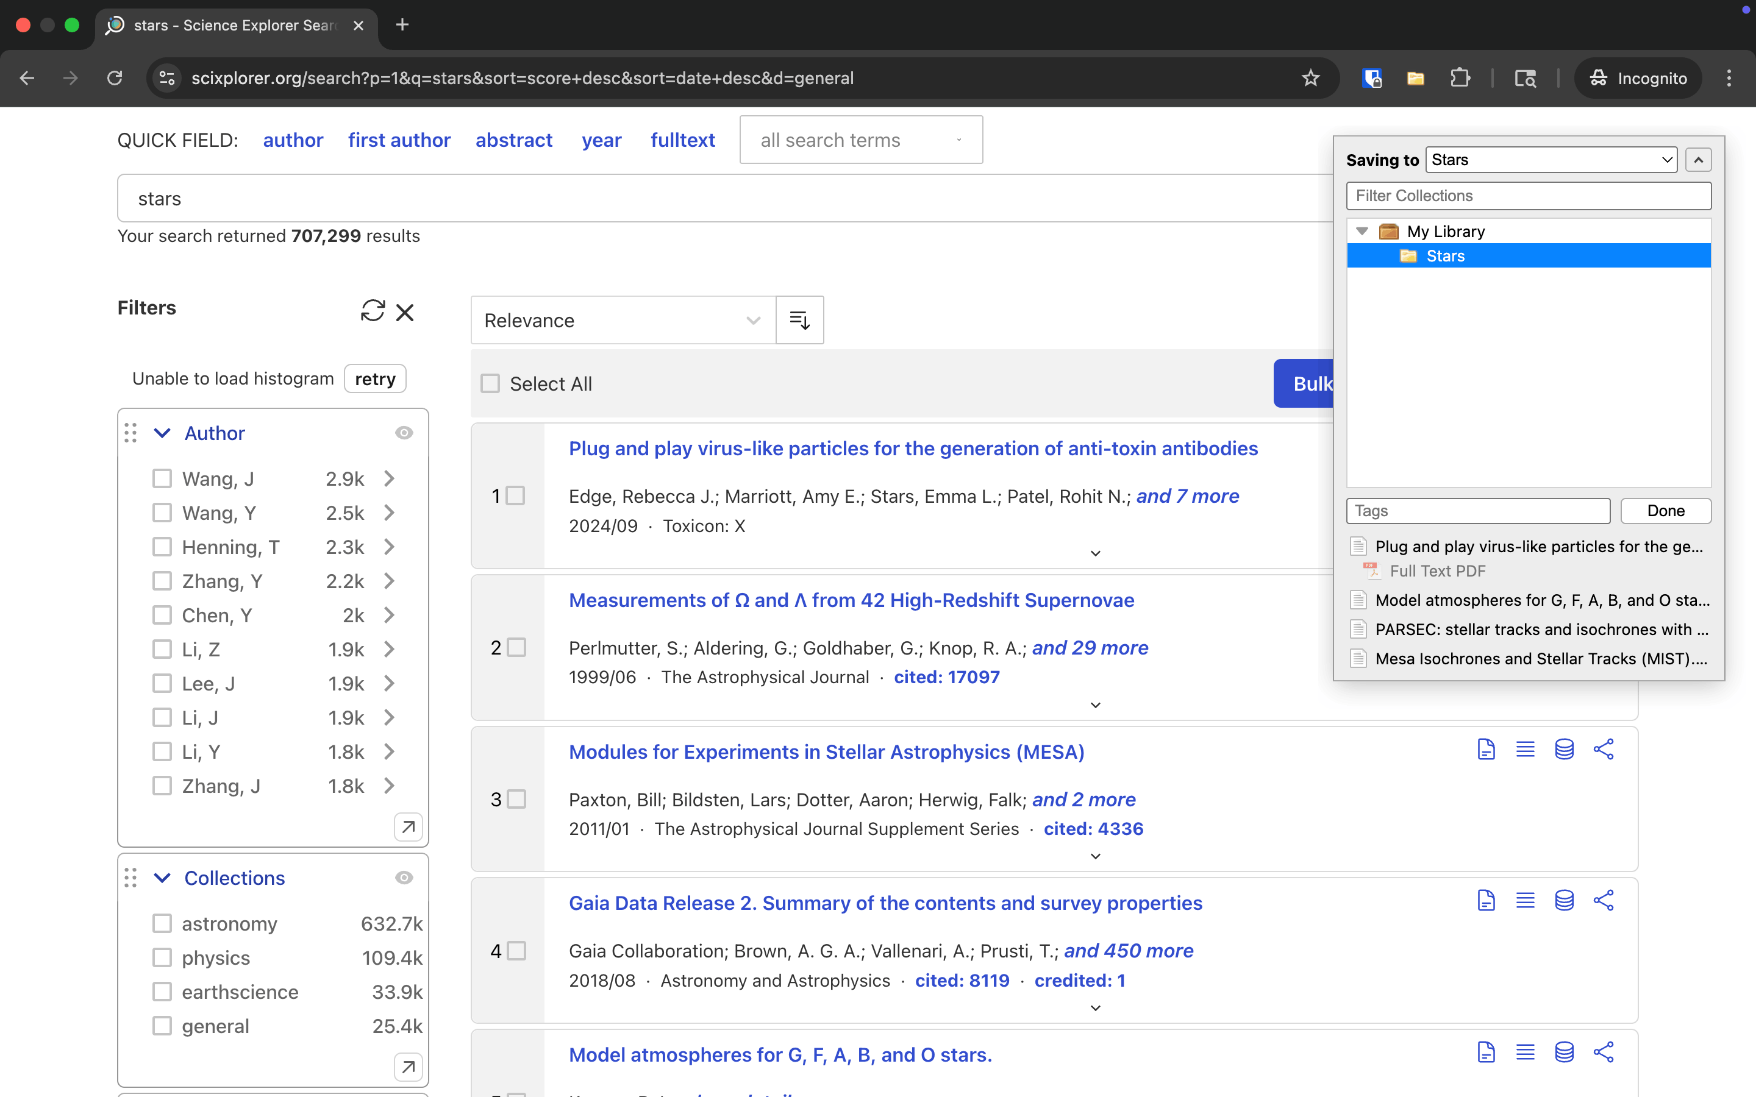Click Done in the Zotero save popup
Screen dimensions: 1756x1097
(1666, 511)
